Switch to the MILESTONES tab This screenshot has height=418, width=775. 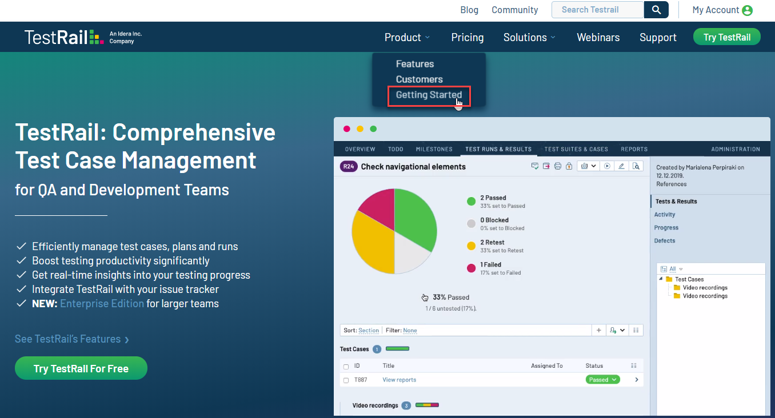coord(434,149)
